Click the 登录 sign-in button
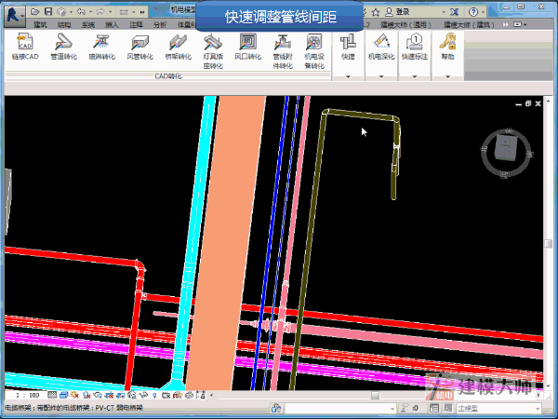Image resolution: width=558 pixels, height=419 pixels. point(403,11)
